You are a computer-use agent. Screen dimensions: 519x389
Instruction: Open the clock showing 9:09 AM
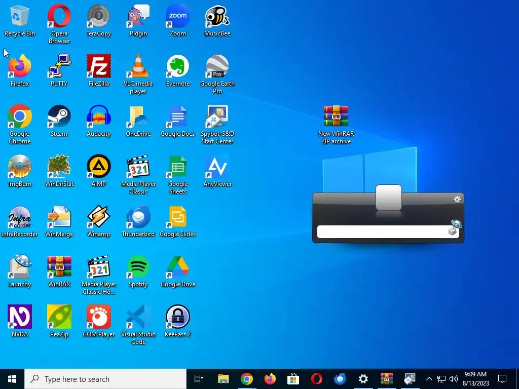coord(475,379)
